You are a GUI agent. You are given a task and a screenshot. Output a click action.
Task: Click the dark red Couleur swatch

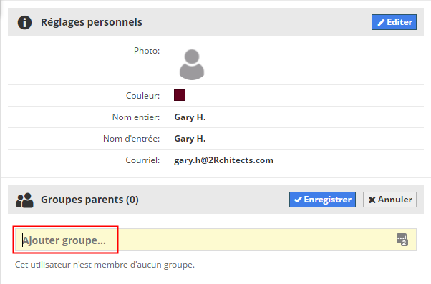(x=180, y=95)
